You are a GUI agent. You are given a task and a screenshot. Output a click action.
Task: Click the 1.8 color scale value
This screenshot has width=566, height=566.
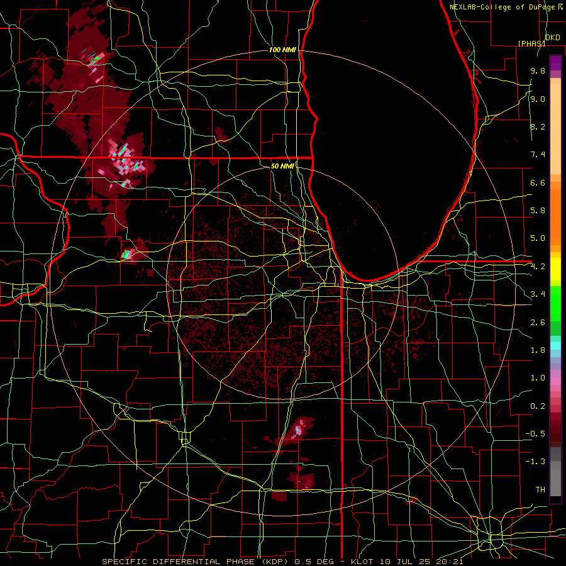tap(538, 350)
